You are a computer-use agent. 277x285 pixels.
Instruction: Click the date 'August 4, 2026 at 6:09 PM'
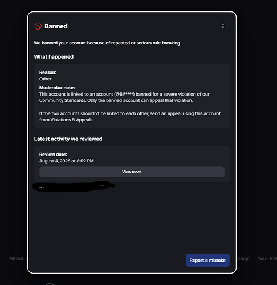point(67,161)
